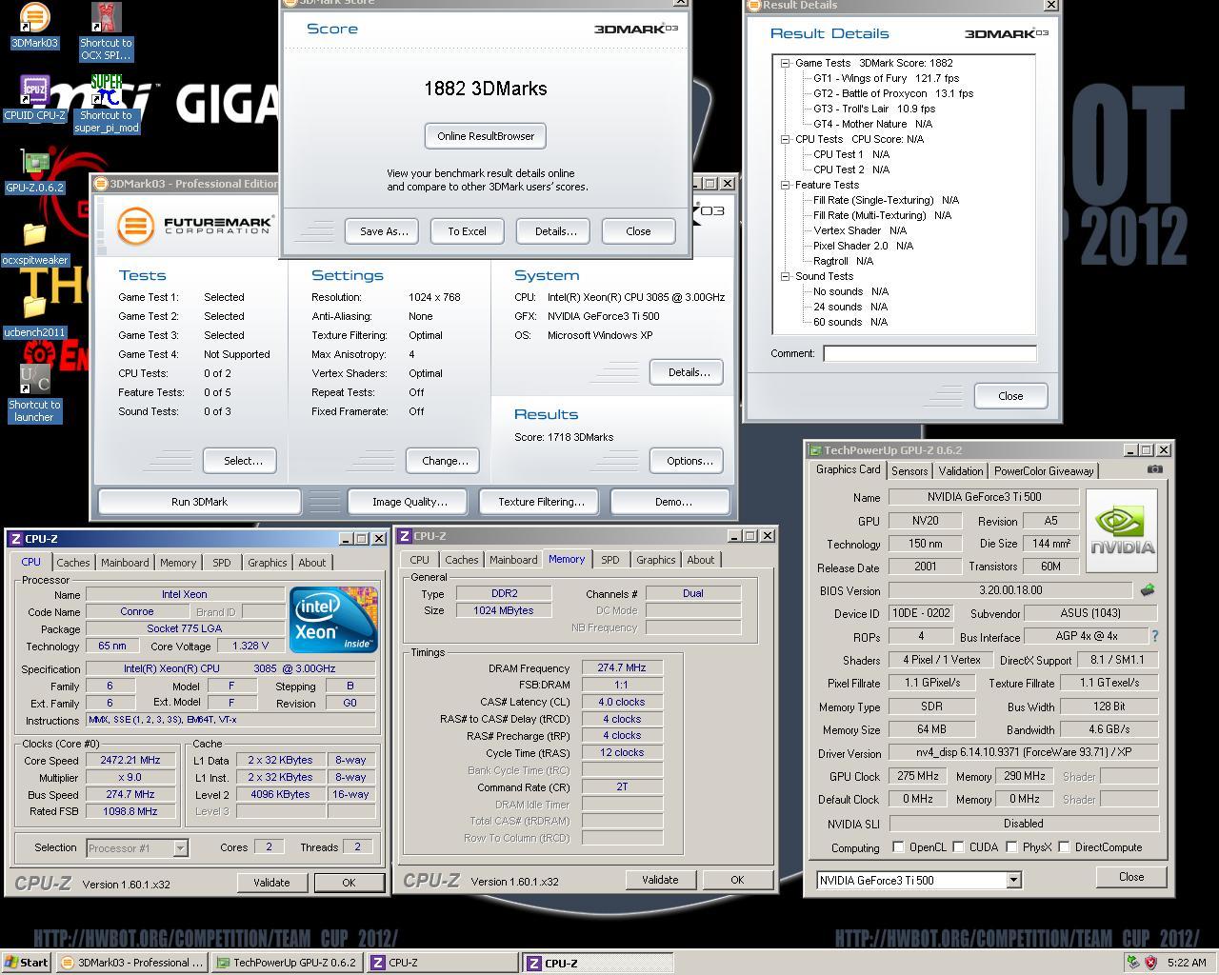Image resolution: width=1219 pixels, height=975 pixels.
Task: Open Shortcut to super_pi_mod icon
Action: pyautogui.click(x=106, y=104)
